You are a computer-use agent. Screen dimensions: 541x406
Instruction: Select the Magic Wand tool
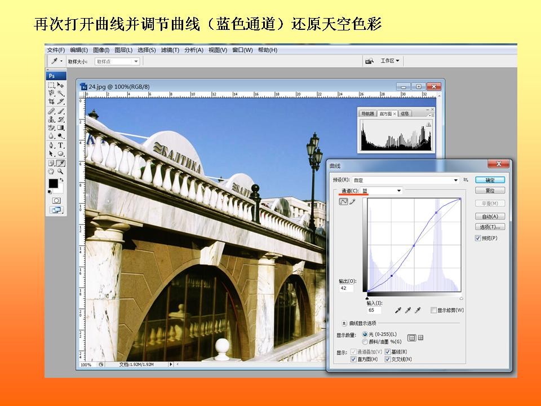pyautogui.click(x=61, y=93)
